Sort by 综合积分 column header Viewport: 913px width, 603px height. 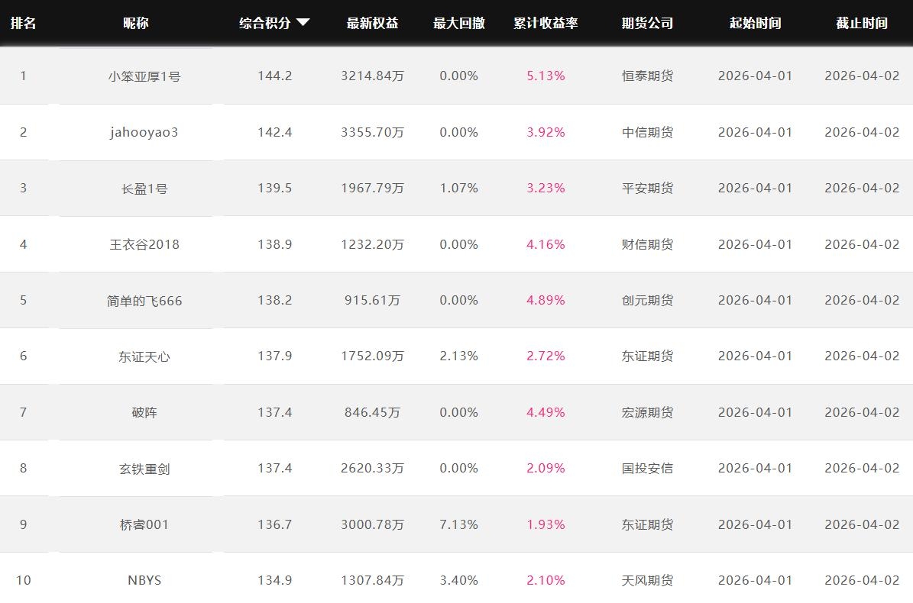[265, 23]
